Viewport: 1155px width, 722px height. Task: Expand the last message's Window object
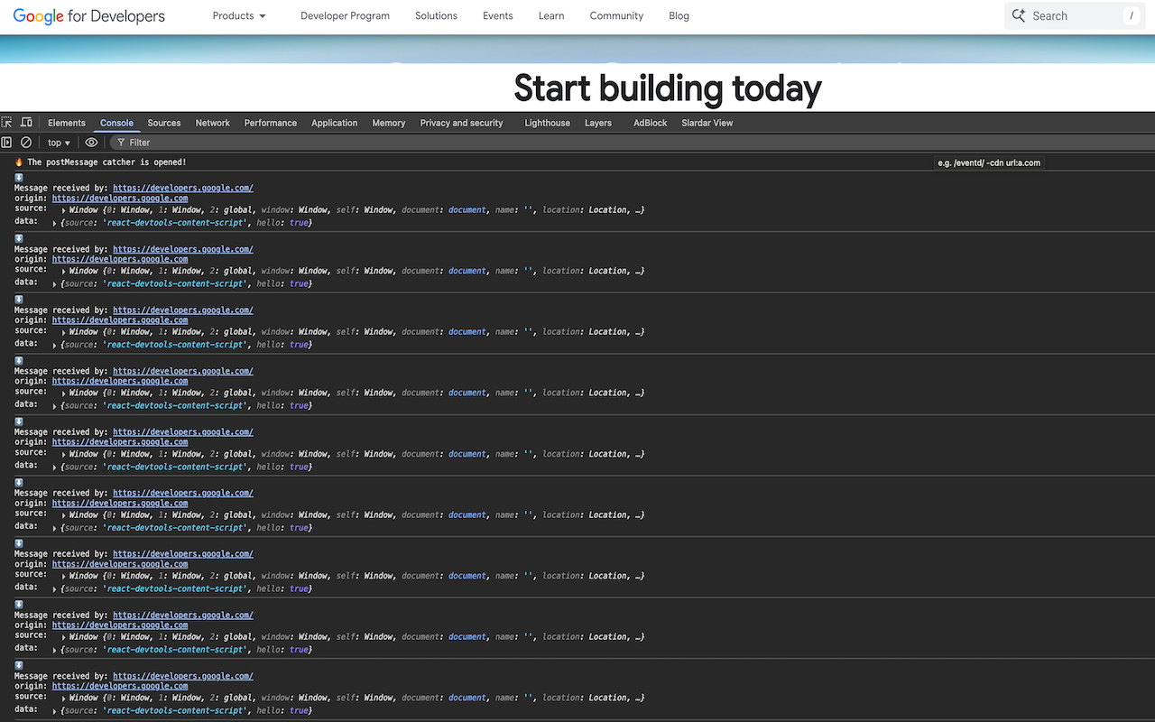pos(64,699)
